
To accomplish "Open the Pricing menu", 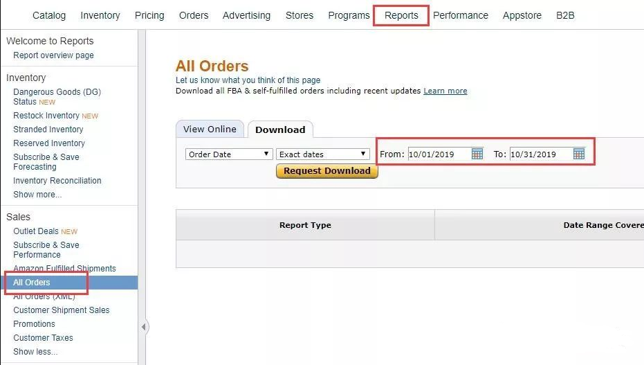I will click(149, 16).
